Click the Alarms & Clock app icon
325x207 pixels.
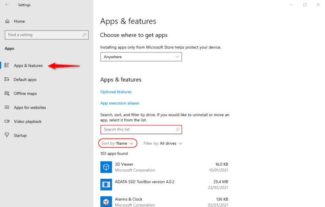click(x=106, y=202)
